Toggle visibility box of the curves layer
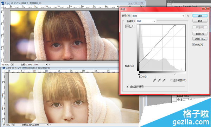This screenshot has width=211, height=127. pos(174,100)
